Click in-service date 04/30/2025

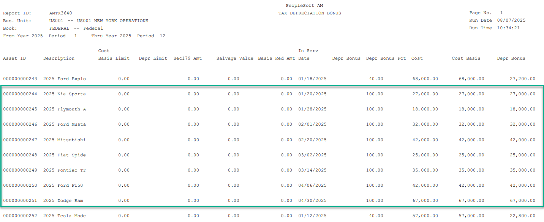(x=312, y=200)
